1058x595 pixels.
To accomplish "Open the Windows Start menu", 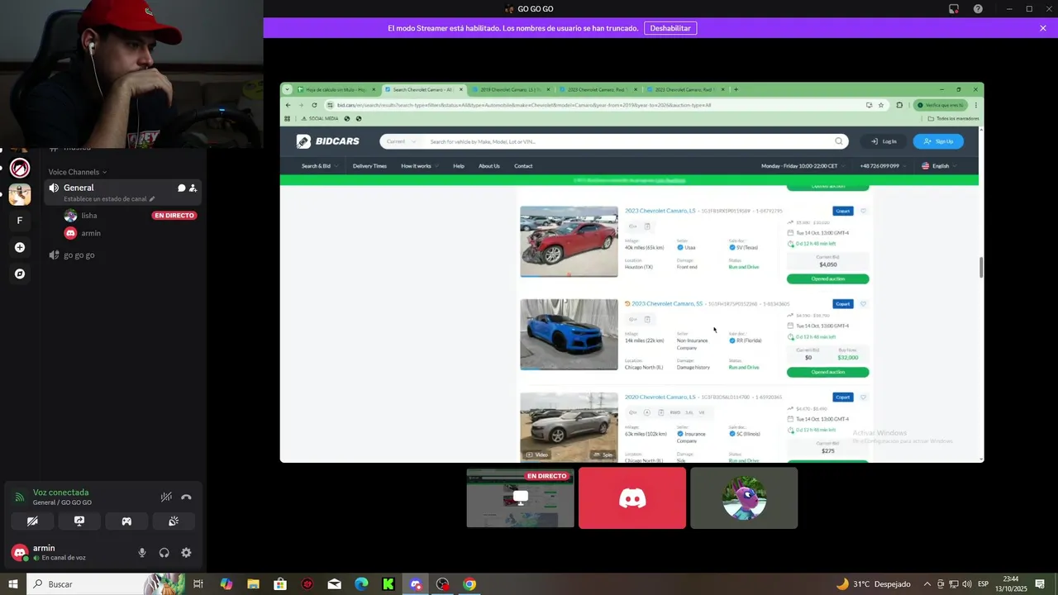I will (x=13, y=584).
